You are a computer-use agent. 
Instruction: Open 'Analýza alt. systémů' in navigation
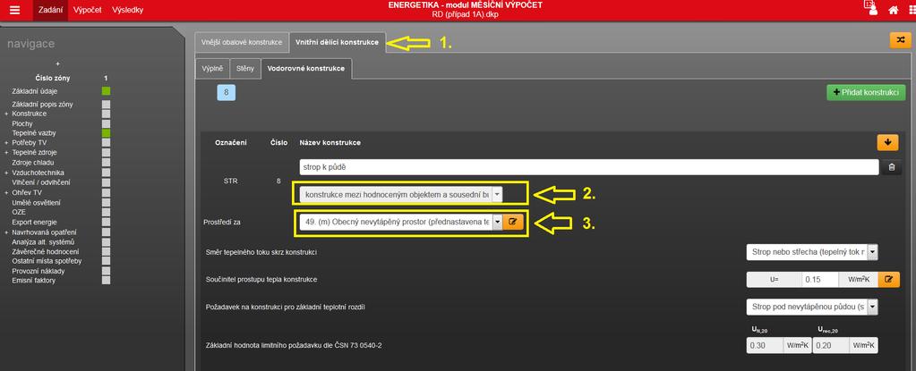point(43,241)
